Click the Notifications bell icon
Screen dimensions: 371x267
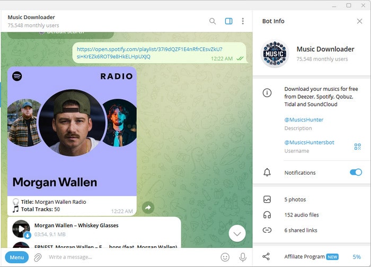(267, 172)
